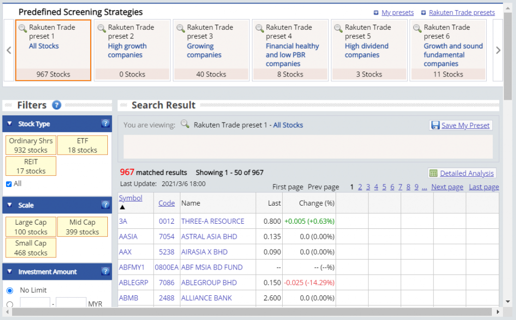Image resolution: width=516 pixels, height=320 pixels.
Task: Click the maximum MYR amount input field
Action: (x=71, y=303)
